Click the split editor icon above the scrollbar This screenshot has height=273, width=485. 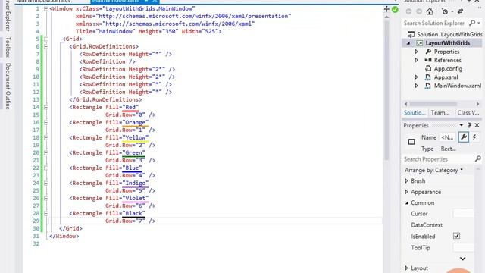386,9
